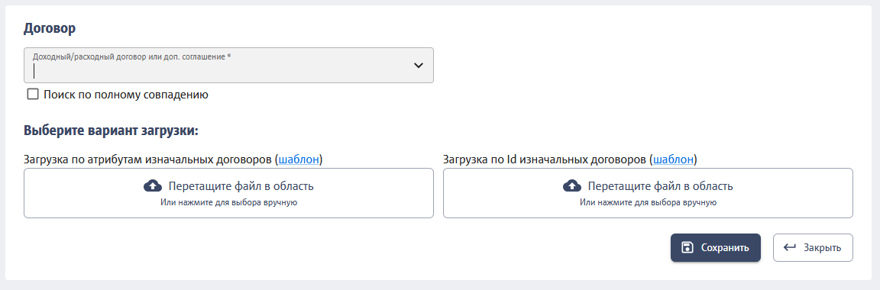Click right 'Или нажмите для выбора вручную' hint

[x=648, y=202]
